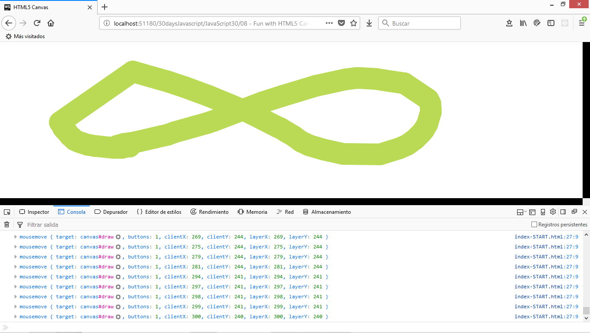Viewport: 590px width, 333px height.
Task: Undock devtools into separate window
Action: (574, 212)
